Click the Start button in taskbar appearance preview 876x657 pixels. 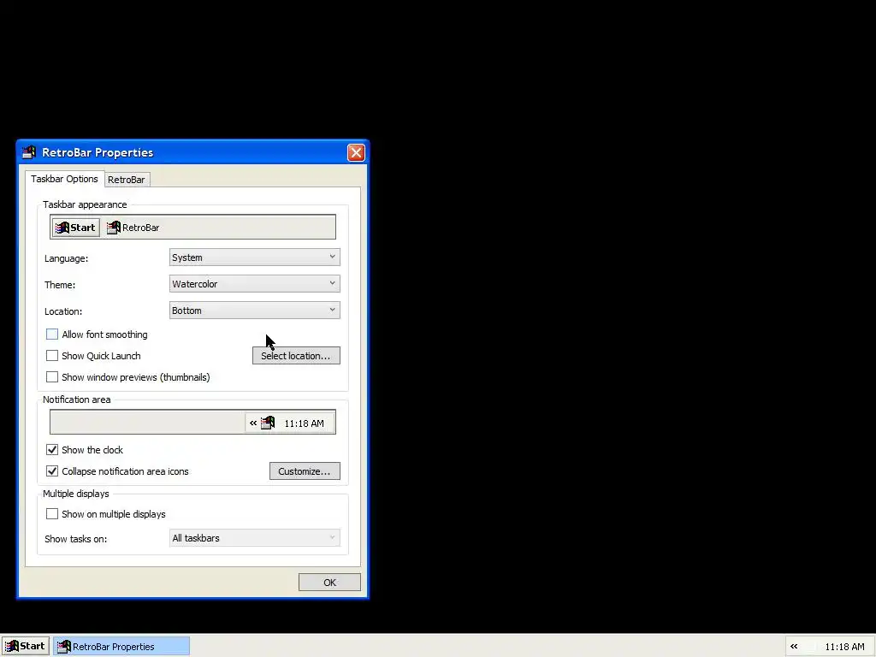76,228
